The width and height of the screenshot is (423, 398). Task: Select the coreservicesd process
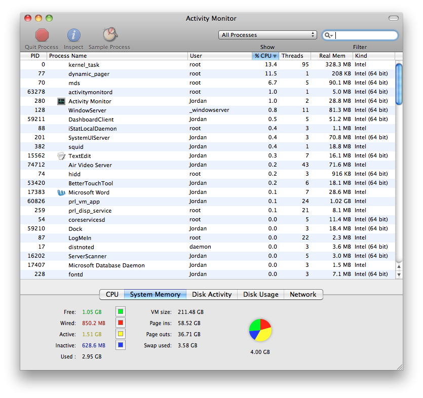tap(208, 220)
